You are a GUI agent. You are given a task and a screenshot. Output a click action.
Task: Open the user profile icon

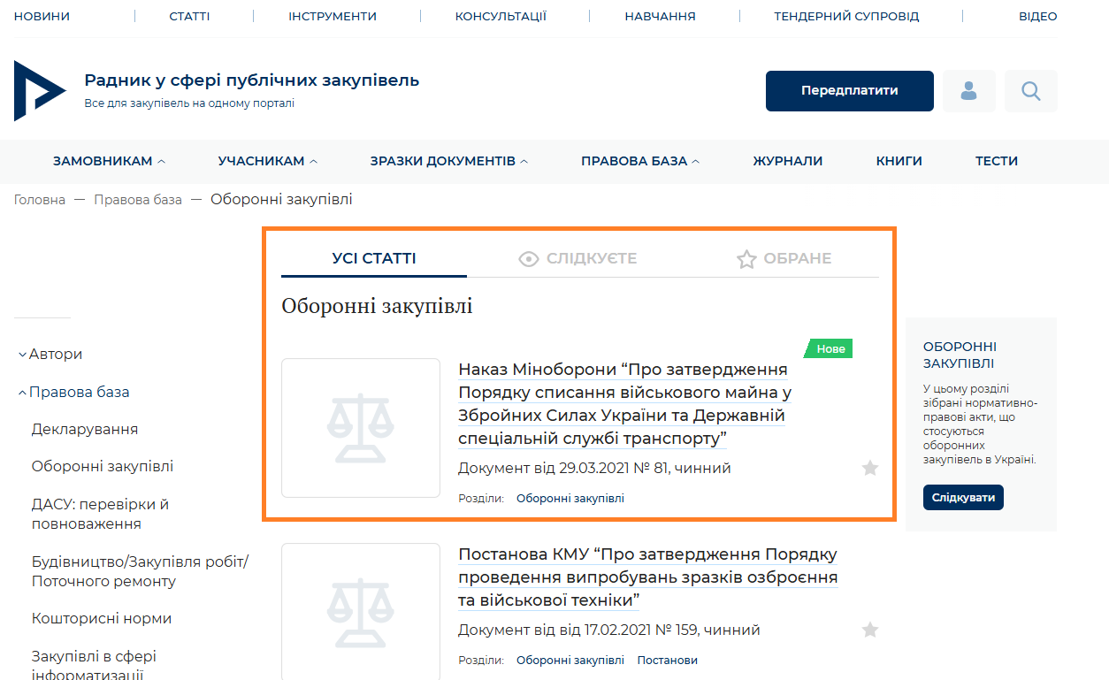pyautogui.click(x=969, y=91)
